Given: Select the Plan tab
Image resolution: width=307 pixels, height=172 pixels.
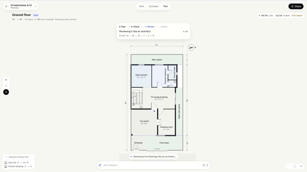Looking at the screenshot, I should [x=166, y=6].
